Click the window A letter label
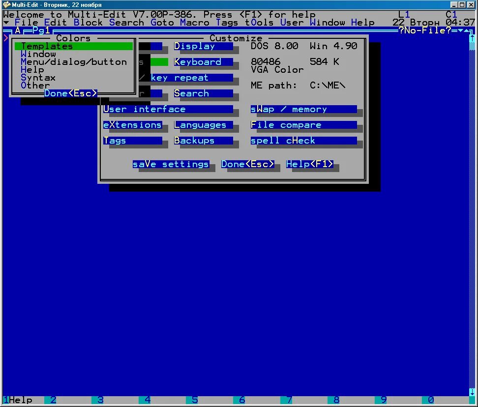Image resolution: width=478 pixels, height=407 pixels. [x=17, y=30]
